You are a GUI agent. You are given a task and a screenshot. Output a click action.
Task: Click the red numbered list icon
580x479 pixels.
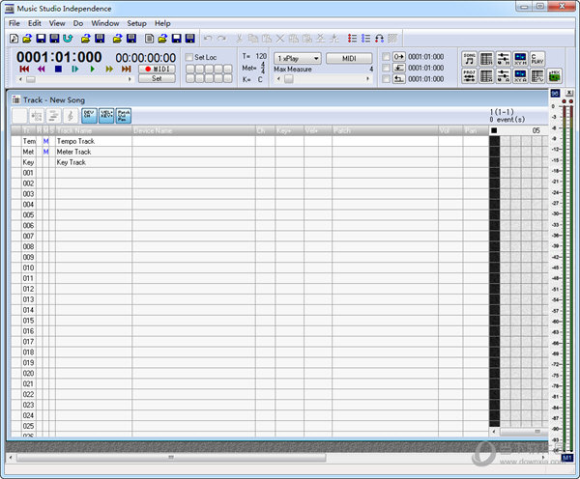point(352,38)
